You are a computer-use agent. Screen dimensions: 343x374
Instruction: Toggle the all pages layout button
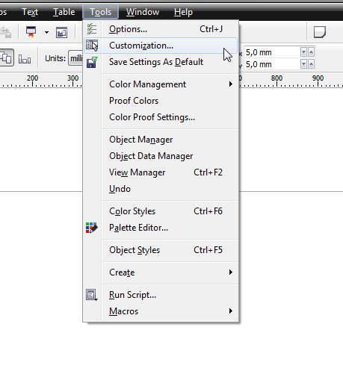(6, 57)
